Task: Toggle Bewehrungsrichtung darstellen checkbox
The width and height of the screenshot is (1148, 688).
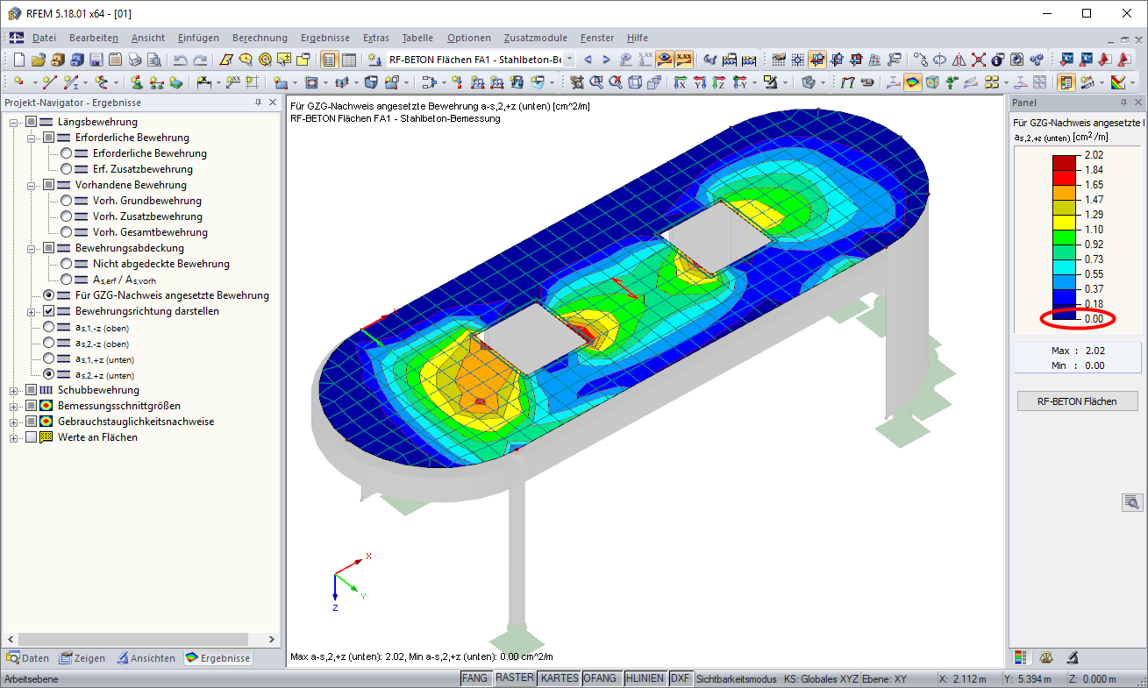Action: (x=48, y=311)
